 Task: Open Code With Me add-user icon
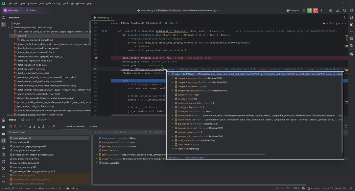coord(338,11)
